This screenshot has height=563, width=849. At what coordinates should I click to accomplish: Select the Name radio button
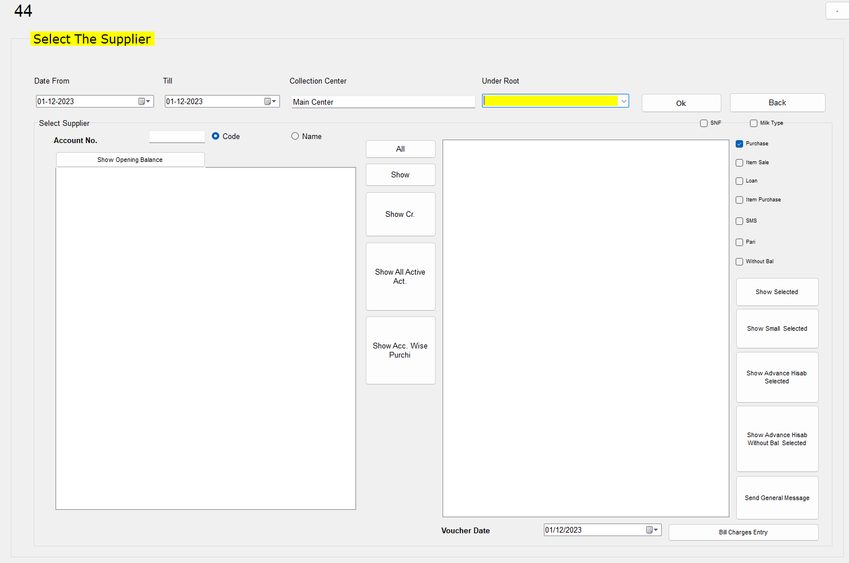(295, 136)
